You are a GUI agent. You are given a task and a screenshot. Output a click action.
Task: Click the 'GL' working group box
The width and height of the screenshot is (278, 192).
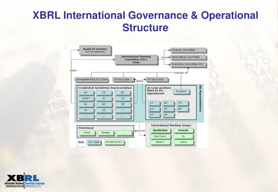pos(183,136)
